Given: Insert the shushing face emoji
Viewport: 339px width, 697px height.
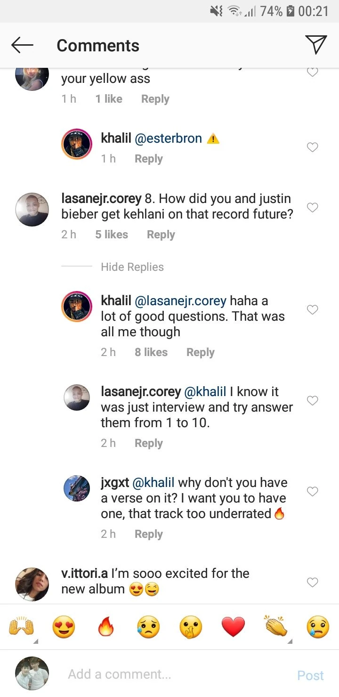Looking at the screenshot, I should [191, 627].
